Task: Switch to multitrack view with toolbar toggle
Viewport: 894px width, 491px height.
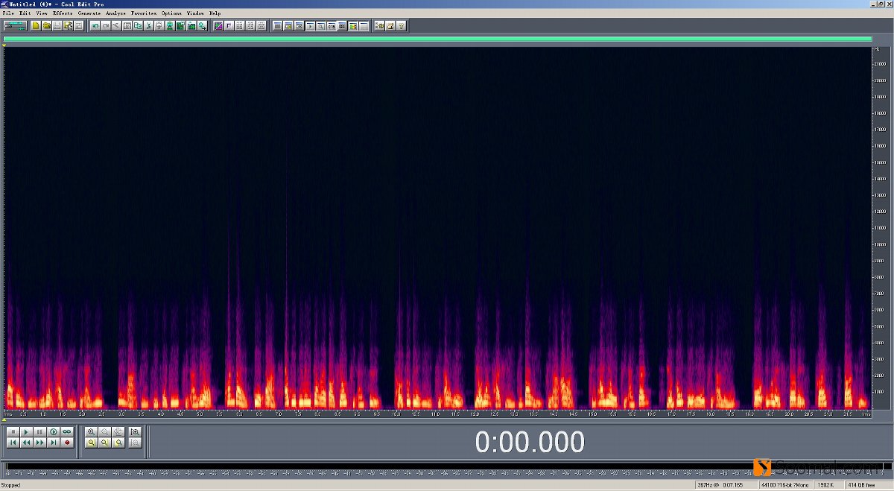Action: pos(16,25)
